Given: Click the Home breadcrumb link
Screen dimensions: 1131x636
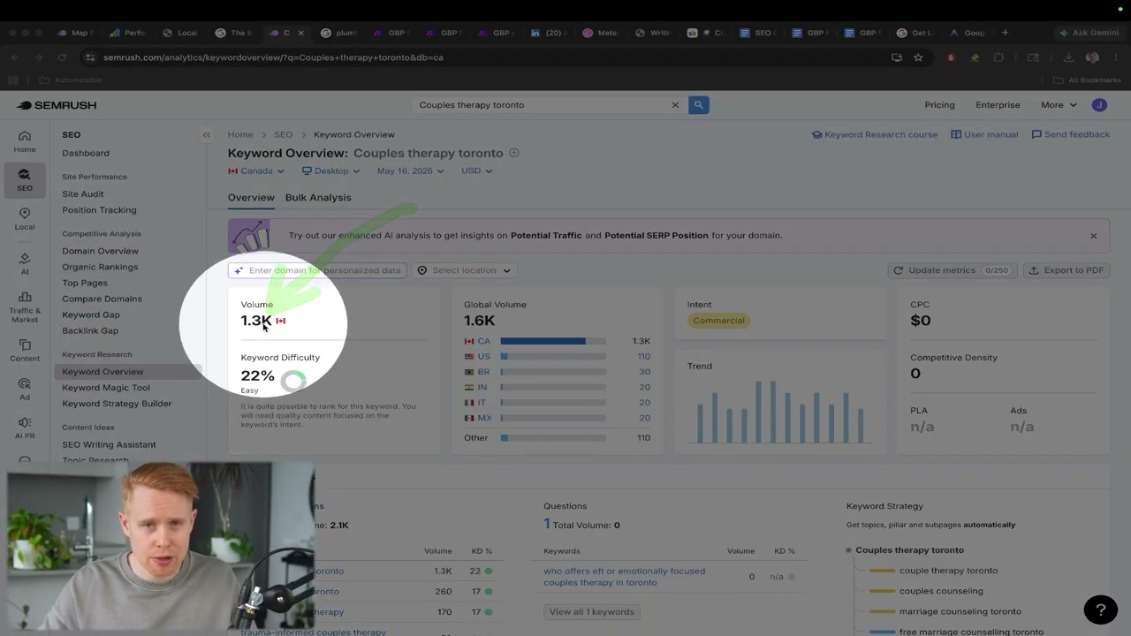Looking at the screenshot, I should (240, 135).
